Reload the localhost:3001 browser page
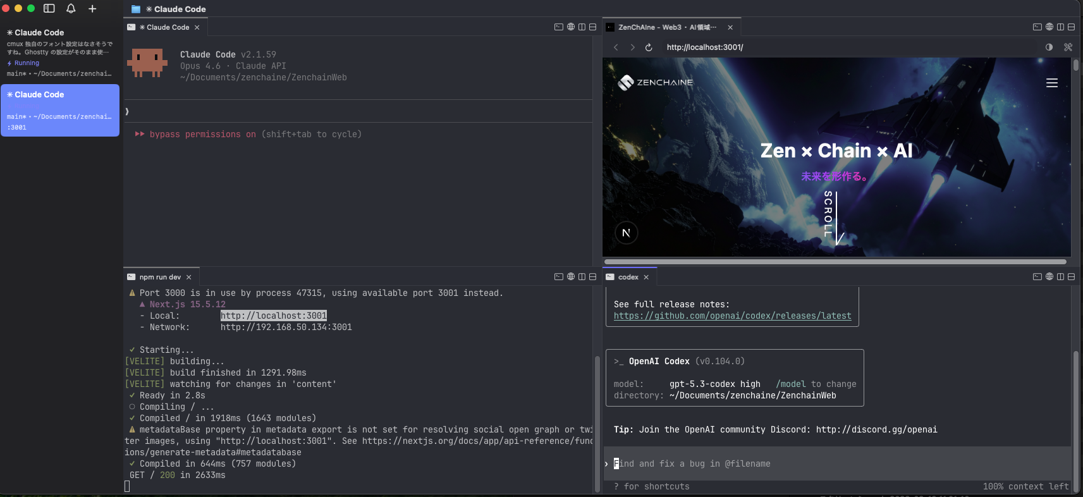 (649, 47)
